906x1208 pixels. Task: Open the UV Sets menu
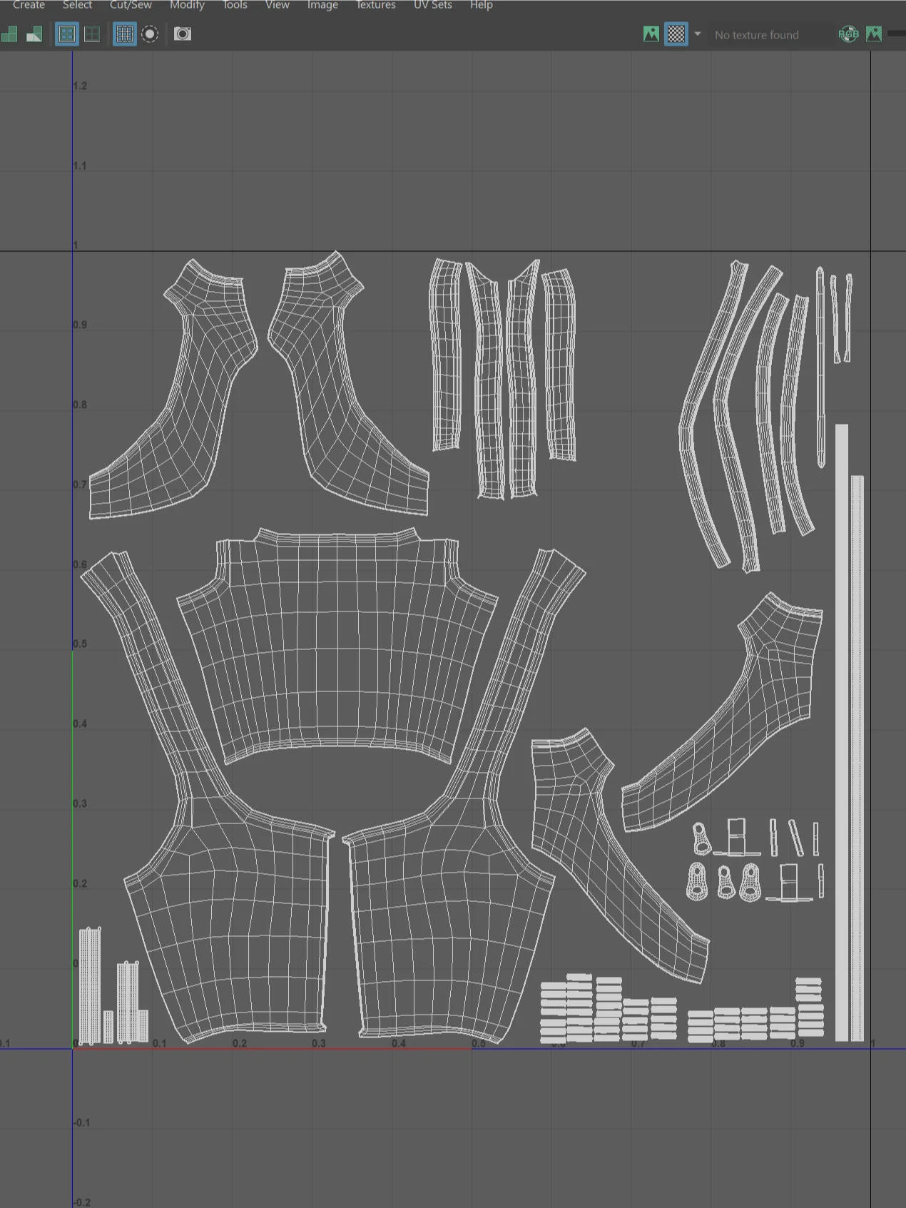point(433,5)
